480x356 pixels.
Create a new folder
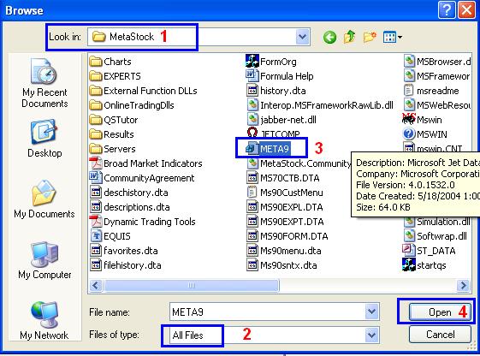pos(370,37)
